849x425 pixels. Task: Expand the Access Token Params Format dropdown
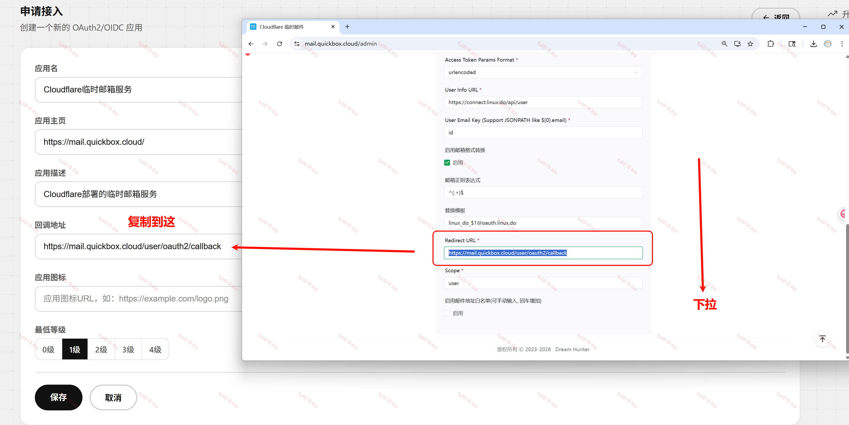pos(543,72)
